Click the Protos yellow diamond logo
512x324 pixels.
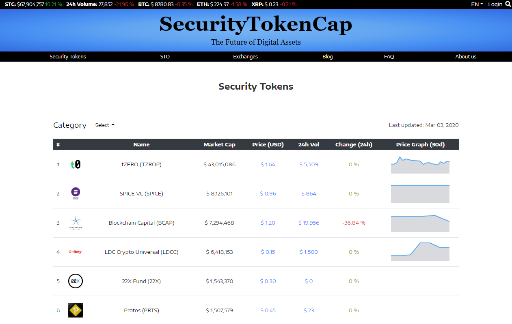(76, 310)
